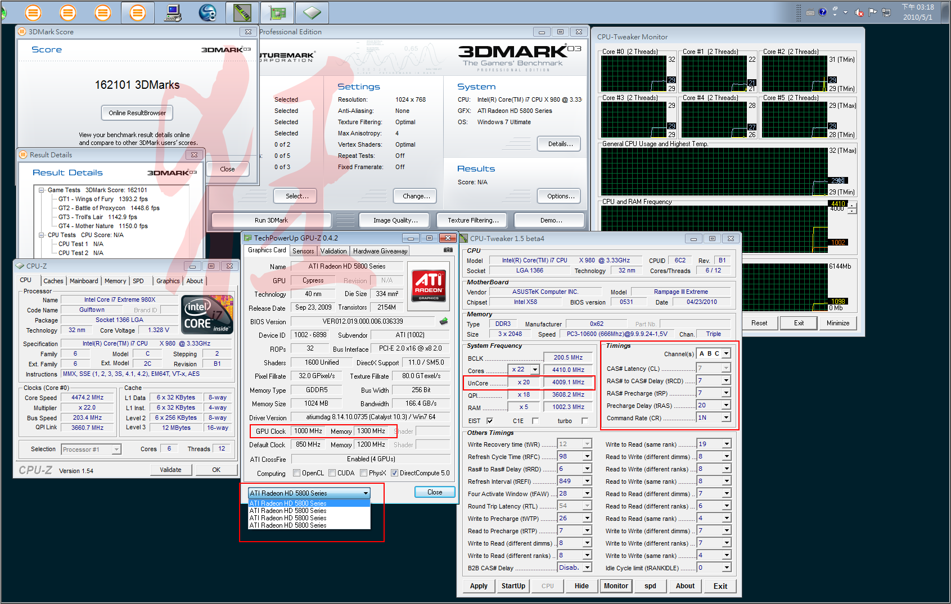The height and width of the screenshot is (604, 951).
Task: Click Apply in CPU-Tweaker
Action: [x=479, y=586]
